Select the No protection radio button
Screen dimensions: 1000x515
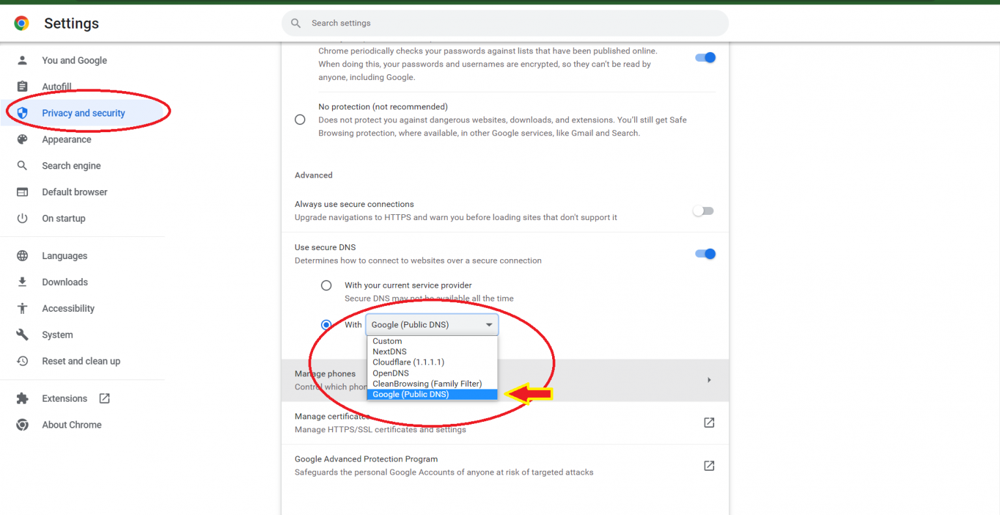click(300, 120)
